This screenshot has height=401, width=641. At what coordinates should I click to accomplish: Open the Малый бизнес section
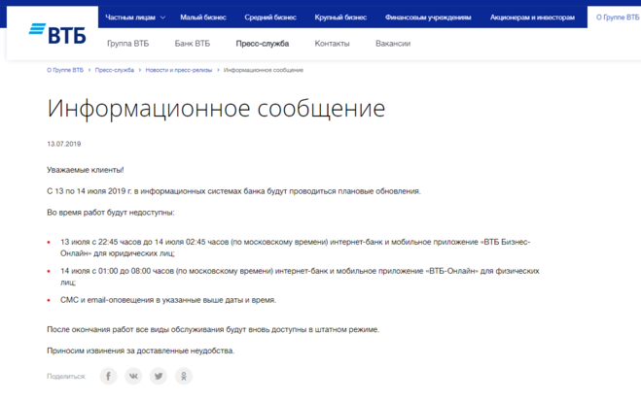coord(203,17)
